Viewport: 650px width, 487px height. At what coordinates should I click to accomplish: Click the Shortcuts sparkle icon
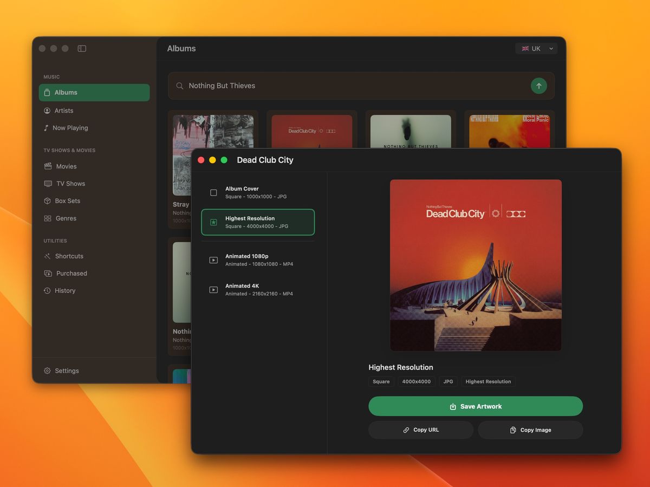[47, 256]
